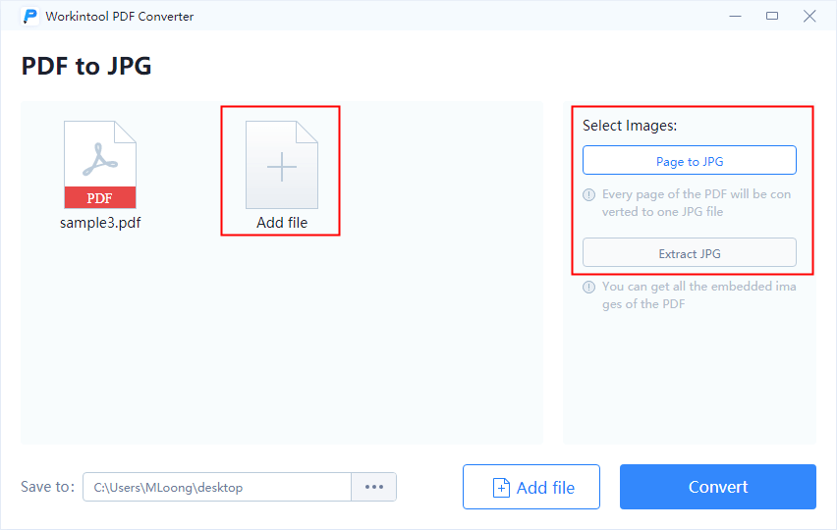The image size is (837, 530).
Task: Select the sample3.pdf file icon
Action: click(x=100, y=165)
